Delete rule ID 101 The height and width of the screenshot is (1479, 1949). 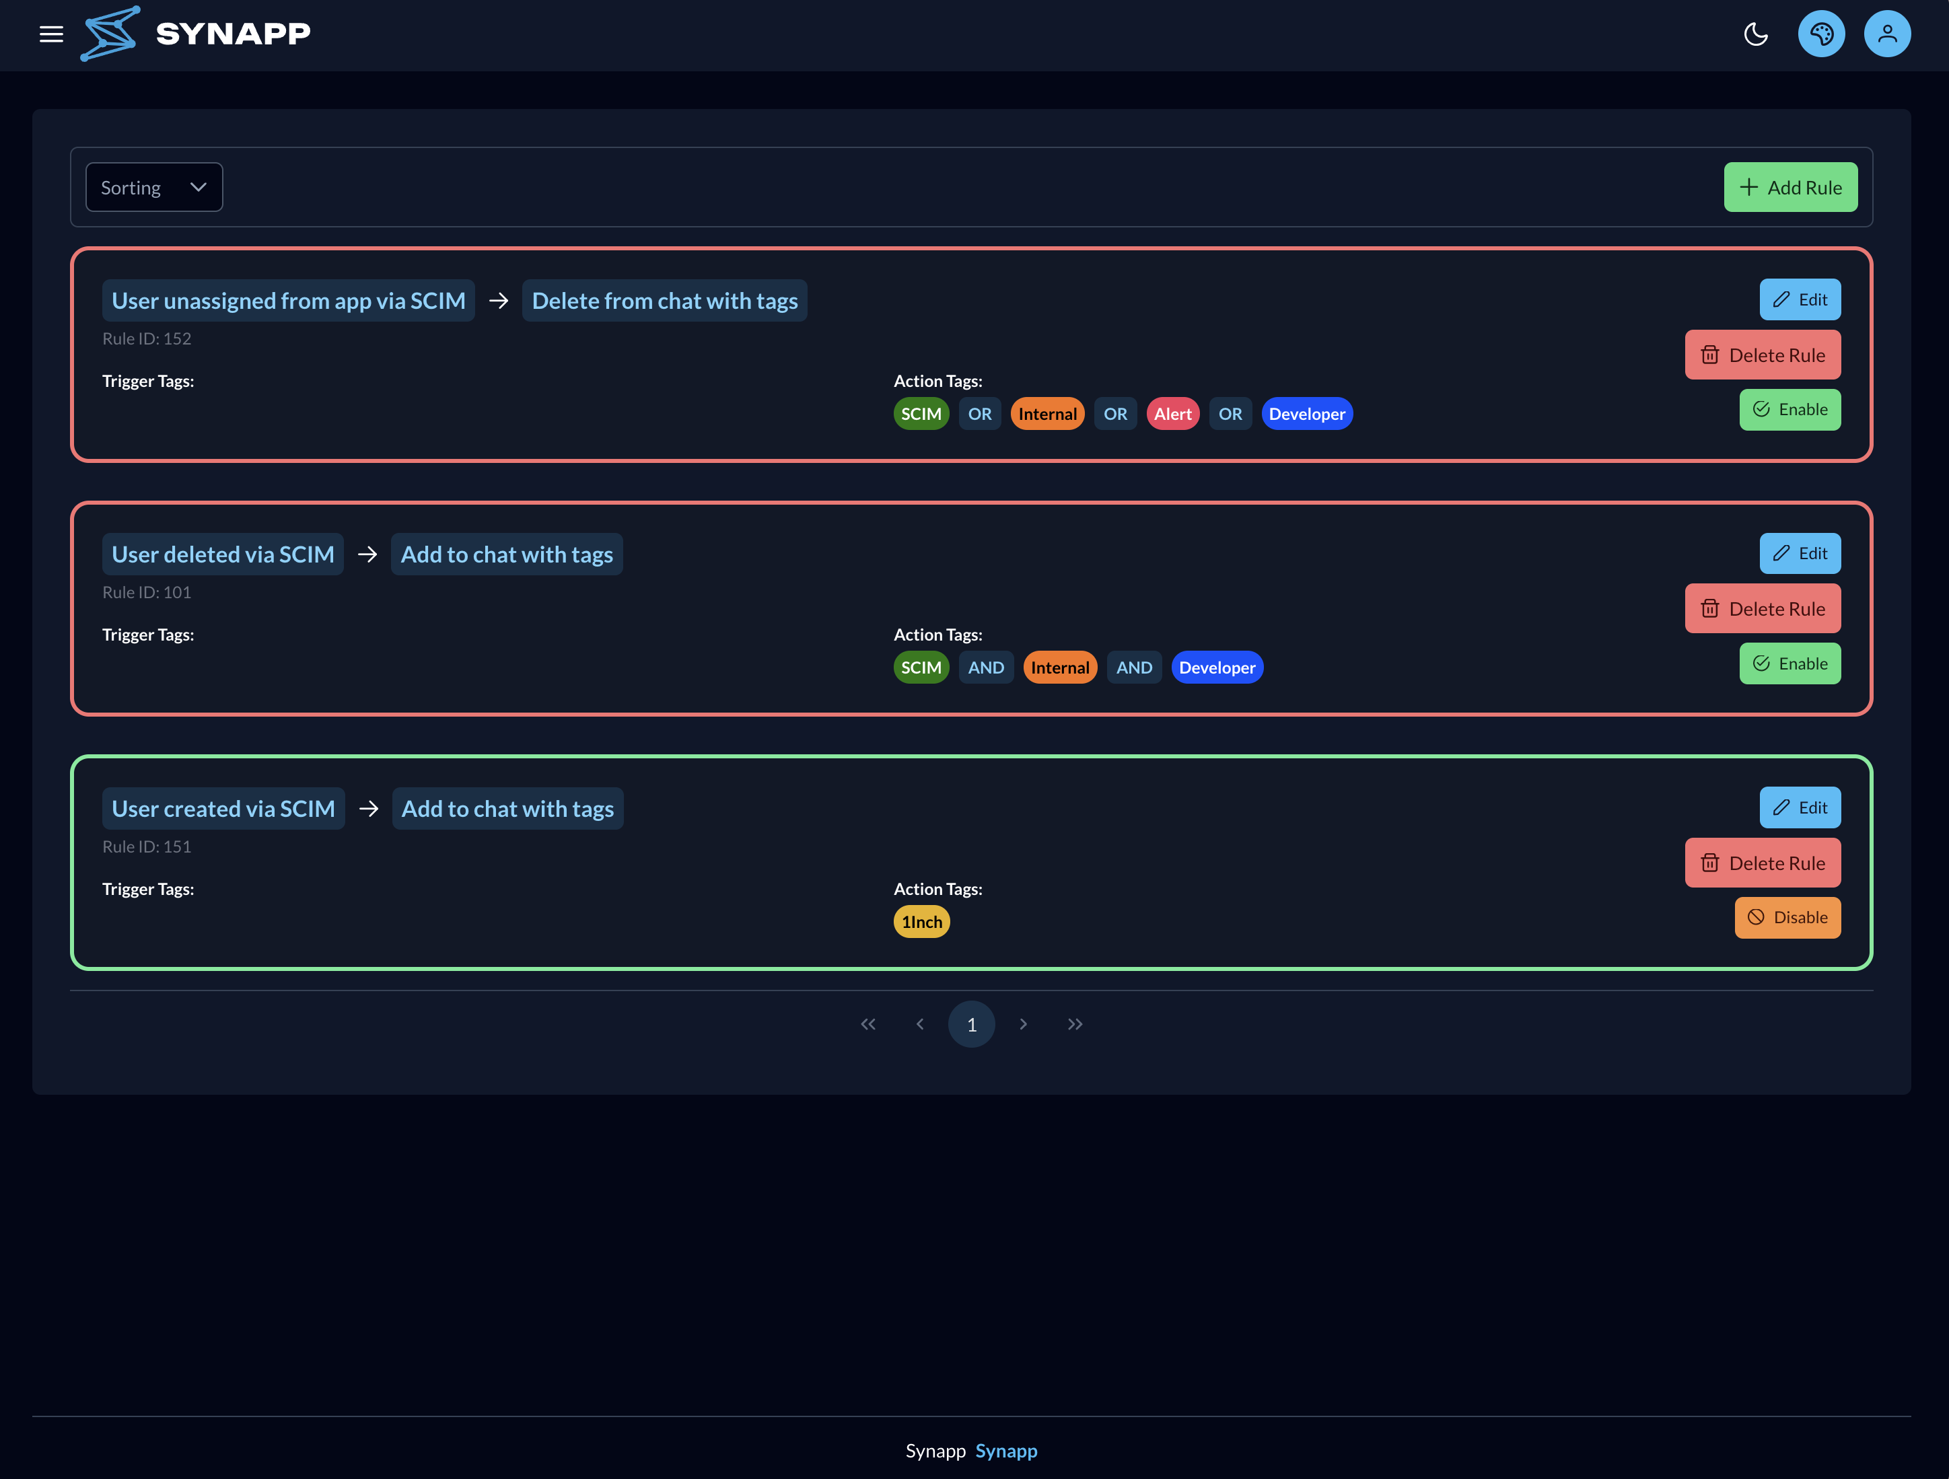pos(1762,609)
